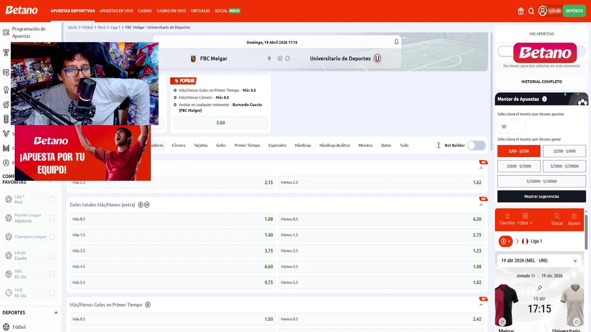This screenshot has width=591, height=332.
Task: Open Buscar magnifier in match widget
Action: (557, 219)
